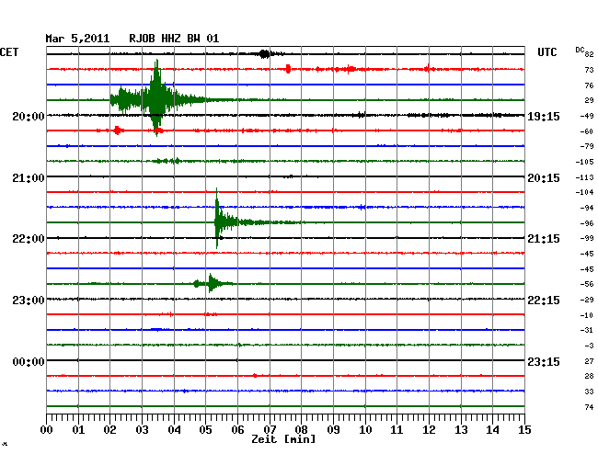This screenshot has width=598, height=454.
Task: Select DC offset value "-105"
Action: click(584, 163)
